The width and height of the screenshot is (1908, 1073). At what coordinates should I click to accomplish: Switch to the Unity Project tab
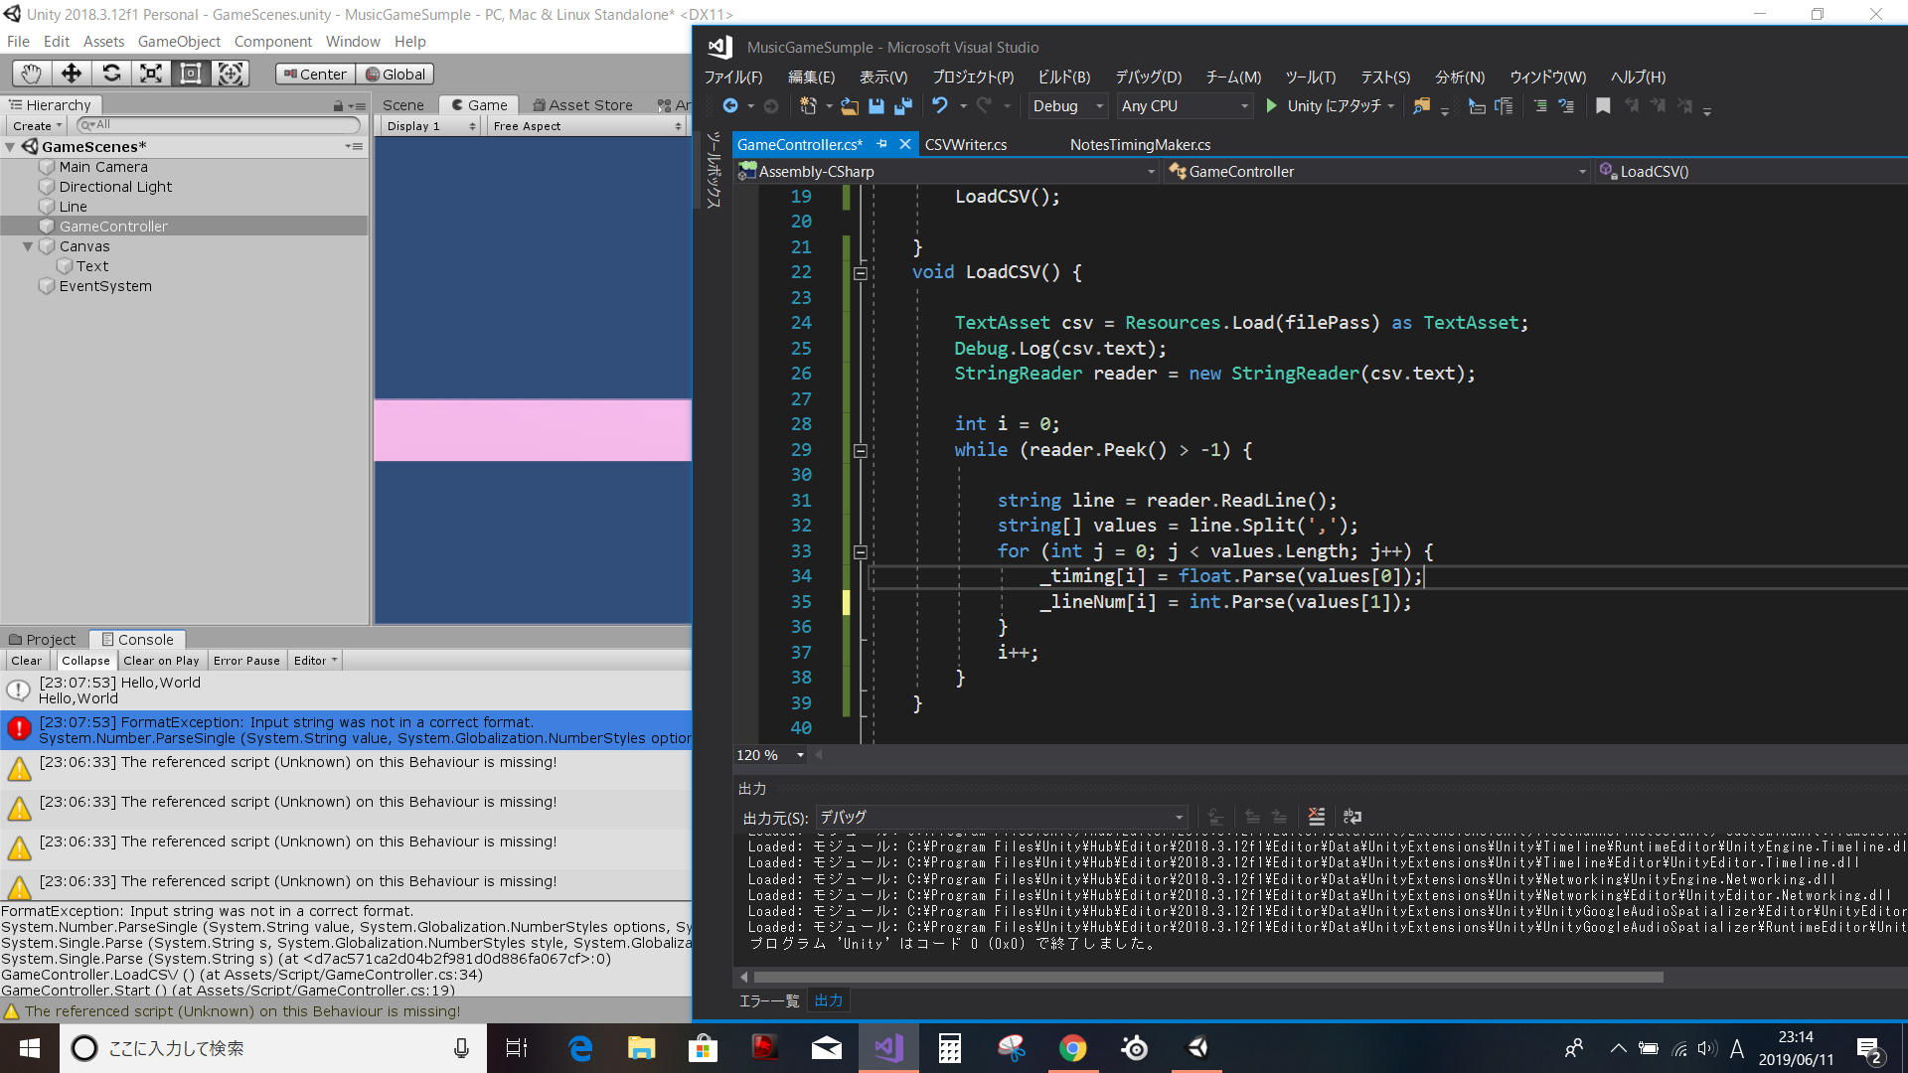click(43, 640)
